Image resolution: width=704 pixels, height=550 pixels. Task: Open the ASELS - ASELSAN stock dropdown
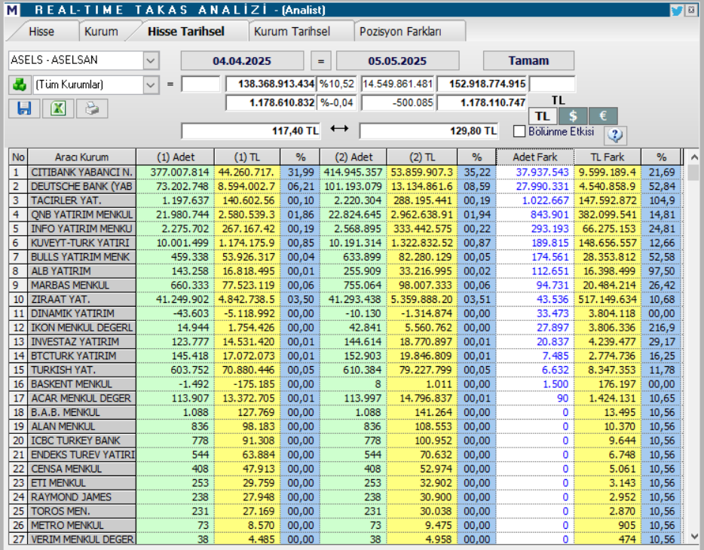click(x=151, y=60)
